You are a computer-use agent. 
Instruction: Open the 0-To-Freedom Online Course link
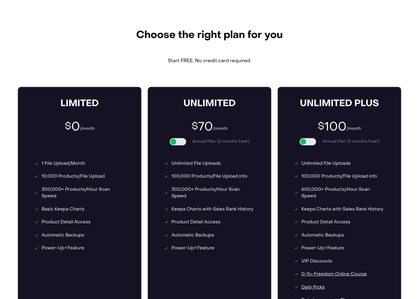tap(334, 274)
